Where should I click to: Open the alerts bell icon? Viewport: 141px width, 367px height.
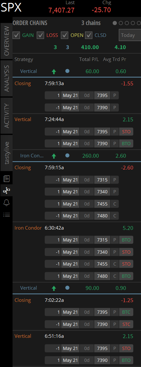[6, 203]
